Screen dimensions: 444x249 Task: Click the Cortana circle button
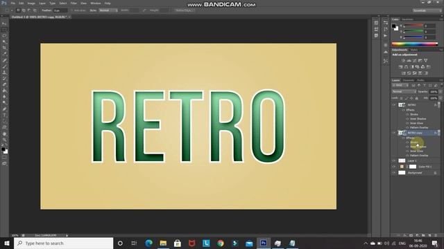120,243
